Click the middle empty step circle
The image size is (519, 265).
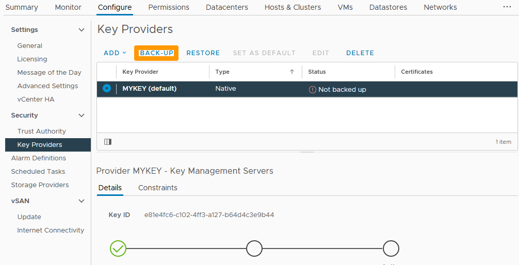pos(254,249)
